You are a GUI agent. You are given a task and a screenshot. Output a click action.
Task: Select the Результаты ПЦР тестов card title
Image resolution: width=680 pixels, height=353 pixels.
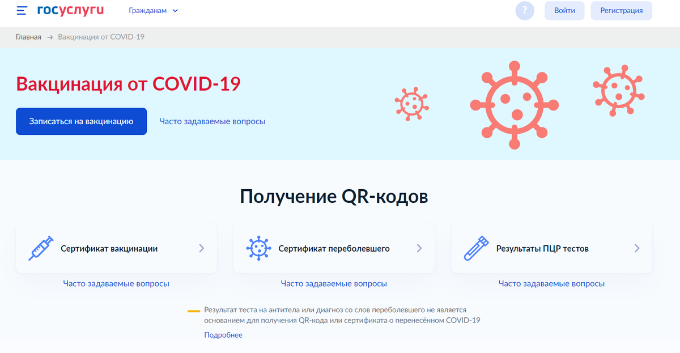click(542, 248)
